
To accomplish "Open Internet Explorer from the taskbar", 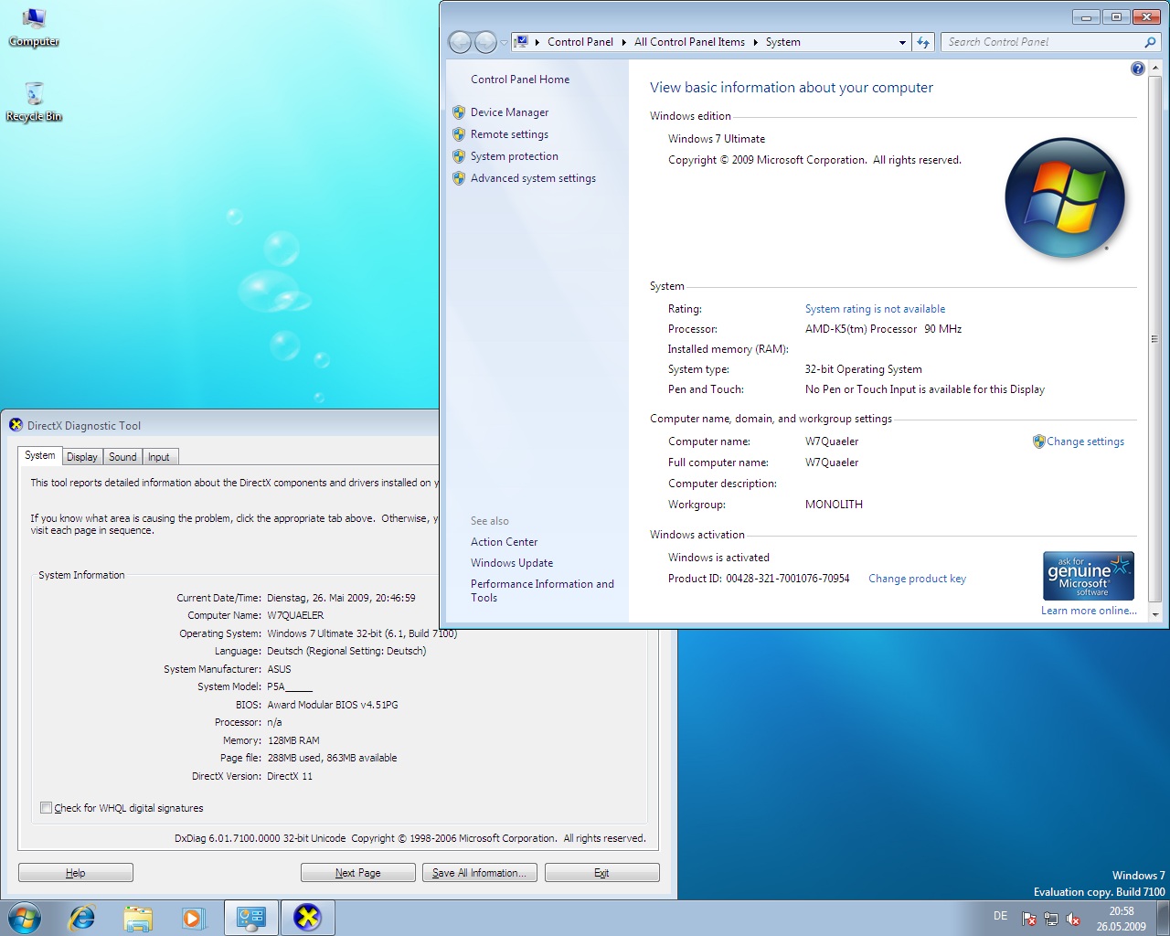I will pyautogui.click(x=82, y=918).
